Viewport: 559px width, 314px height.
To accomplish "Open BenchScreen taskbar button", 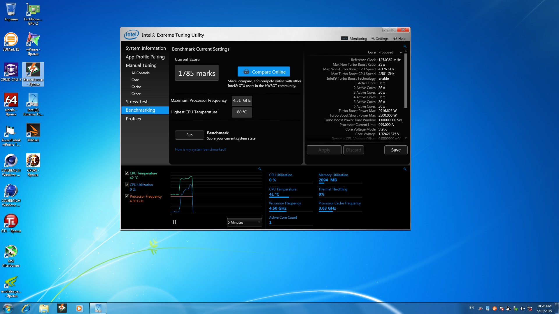I will point(62,308).
